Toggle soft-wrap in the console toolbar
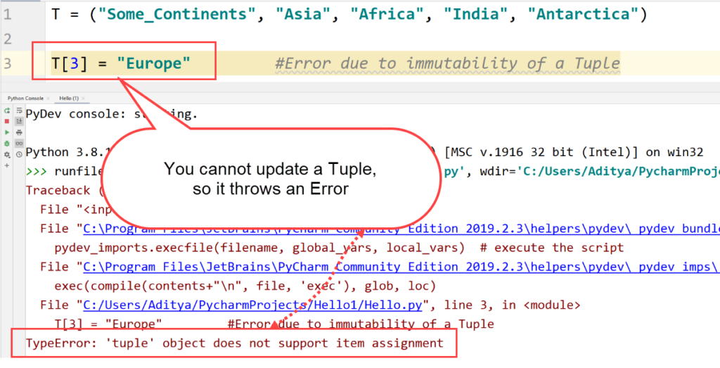Screen dimensions: 720x368 (19, 110)
